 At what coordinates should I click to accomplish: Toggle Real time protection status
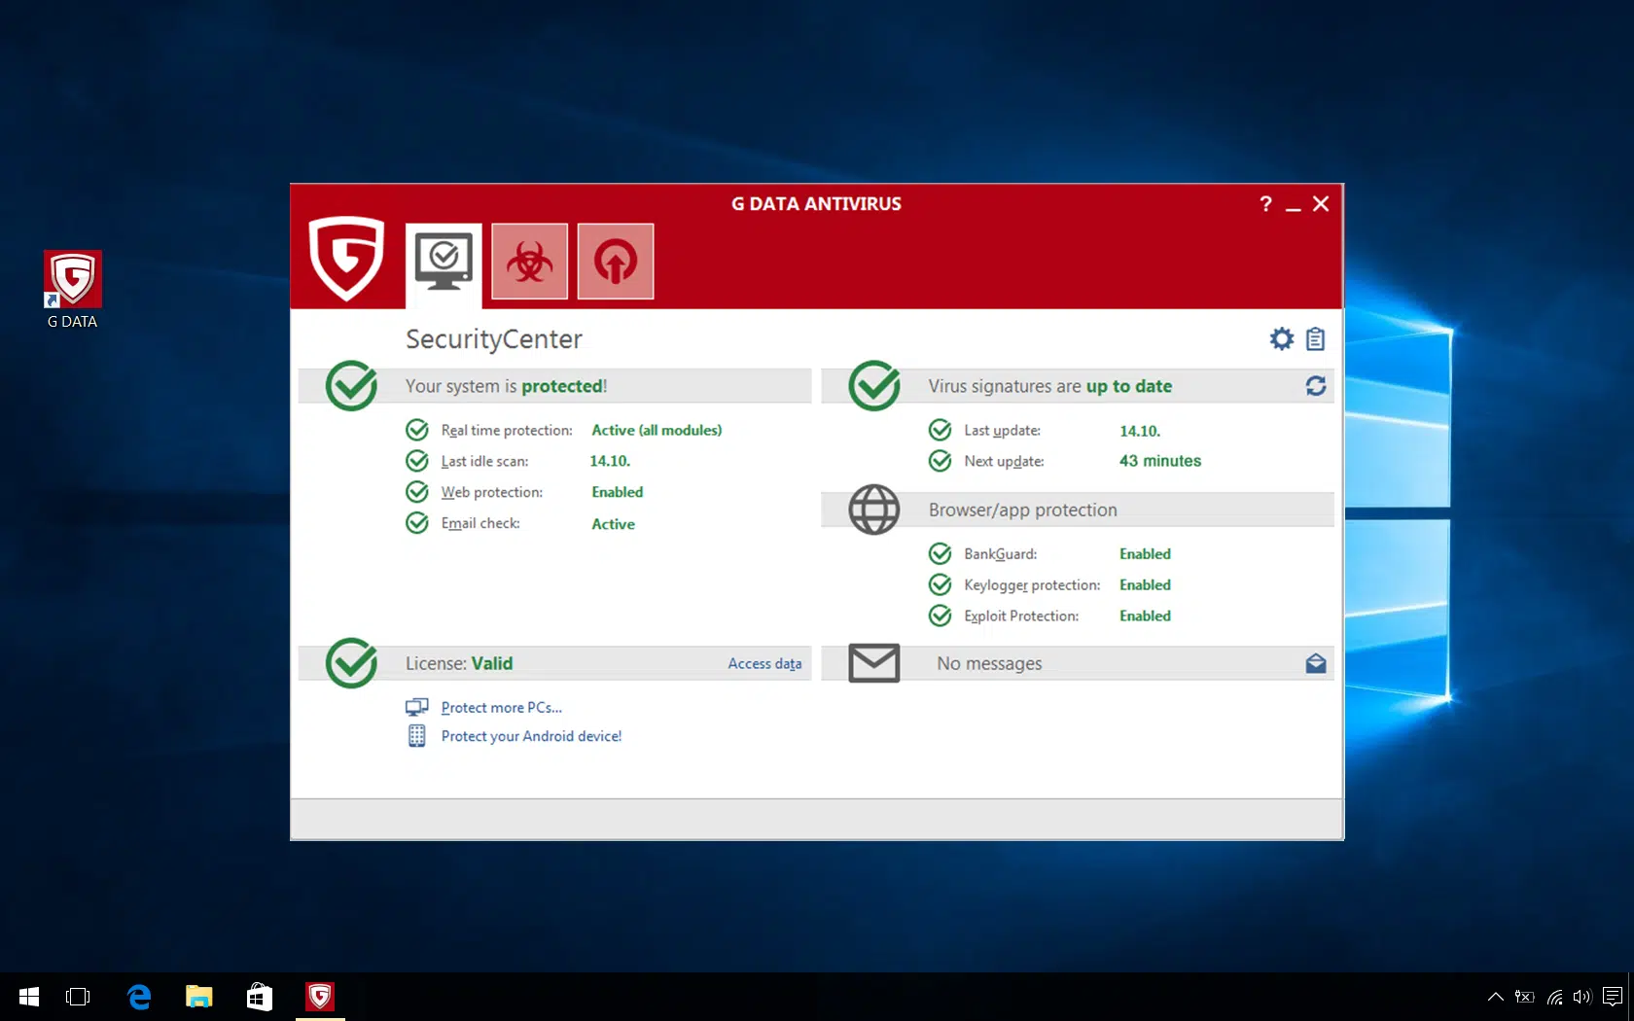tap(657, 430)
